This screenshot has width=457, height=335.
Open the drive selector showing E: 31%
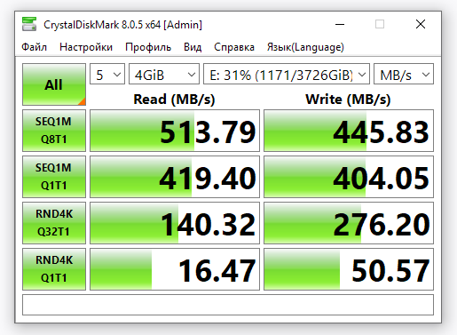287,74
